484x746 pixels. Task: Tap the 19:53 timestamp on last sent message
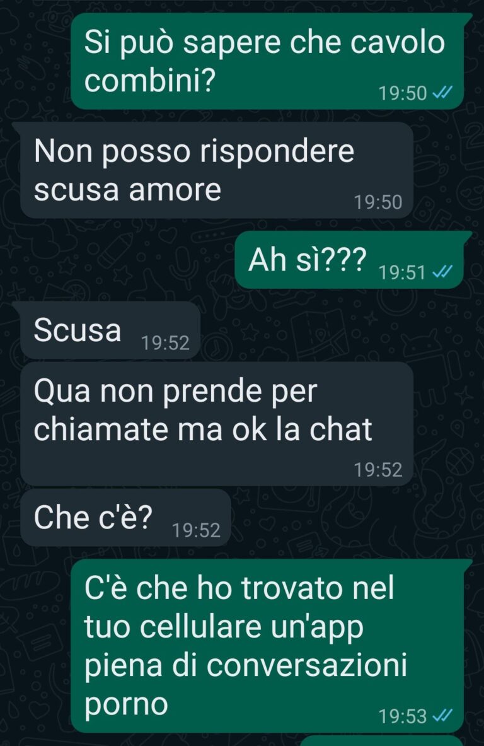[403, 716]
